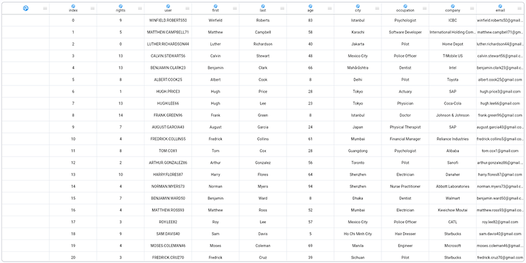Open the menu for the last column

[x=282, y=9]
